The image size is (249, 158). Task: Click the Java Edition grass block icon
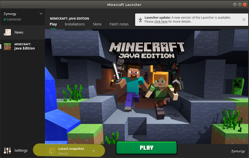point(7,47)
